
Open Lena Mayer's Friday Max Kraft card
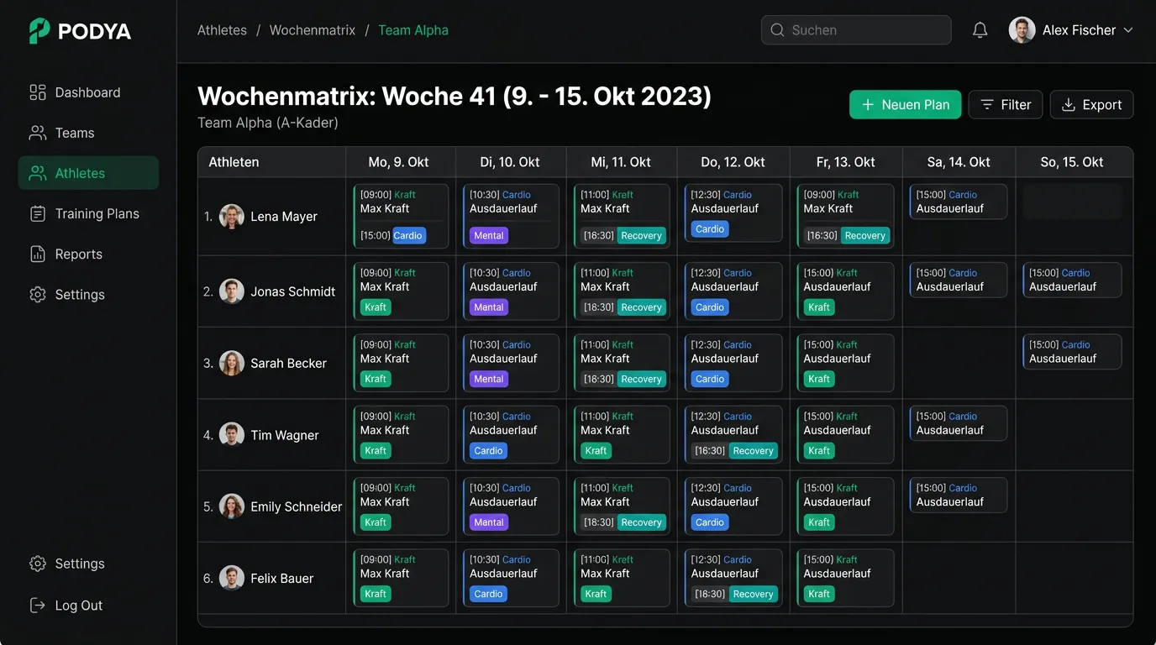(845, 217)
